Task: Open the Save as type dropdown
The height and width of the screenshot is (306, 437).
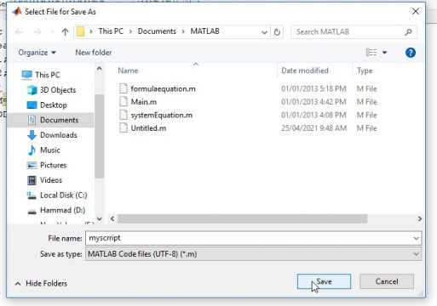Action: coord(416,254)
